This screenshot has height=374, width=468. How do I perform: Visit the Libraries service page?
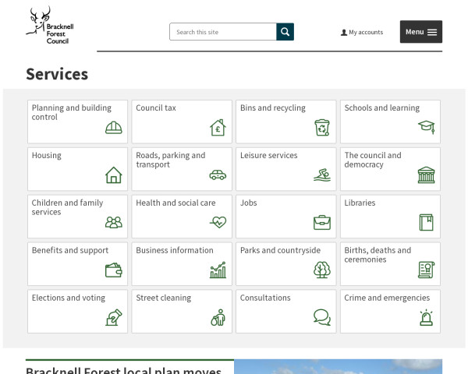pos(390,217)
